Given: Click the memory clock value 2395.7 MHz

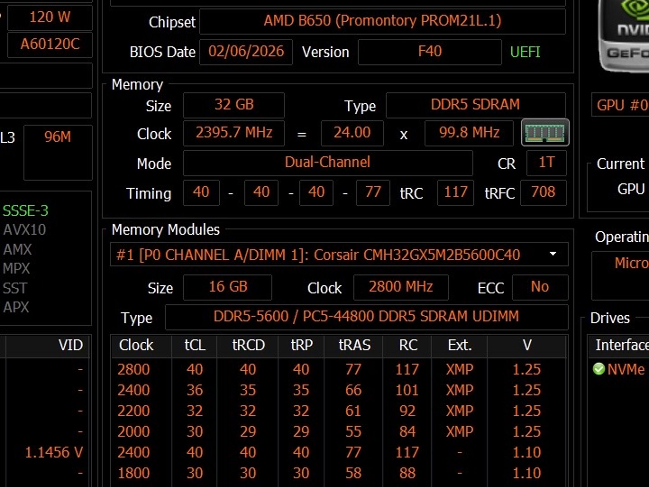Looking at the screenshot, I should click(234, 133).
